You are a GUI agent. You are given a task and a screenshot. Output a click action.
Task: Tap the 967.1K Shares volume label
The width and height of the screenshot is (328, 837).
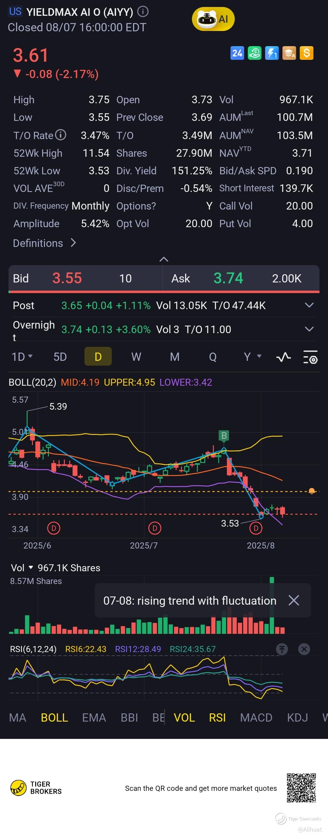[69, 568]
